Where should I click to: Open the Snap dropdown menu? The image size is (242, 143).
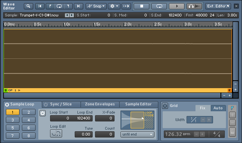click(x=96, y=6)
